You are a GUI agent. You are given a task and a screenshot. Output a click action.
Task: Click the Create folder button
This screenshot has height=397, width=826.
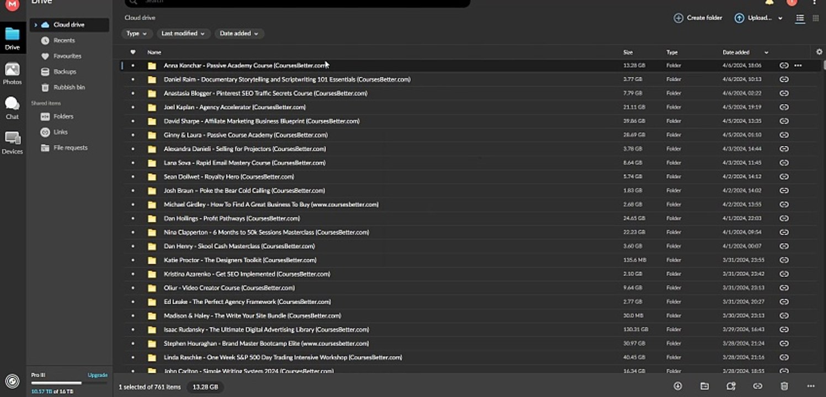pos(698,18)
